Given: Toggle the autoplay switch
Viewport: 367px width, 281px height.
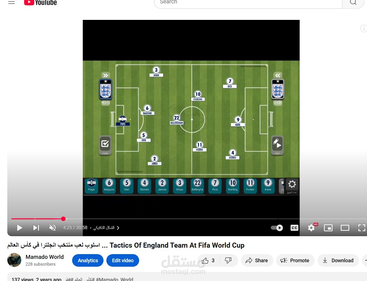Looking at the screenshot, I should pyautogui.click(x=277, y=228).
